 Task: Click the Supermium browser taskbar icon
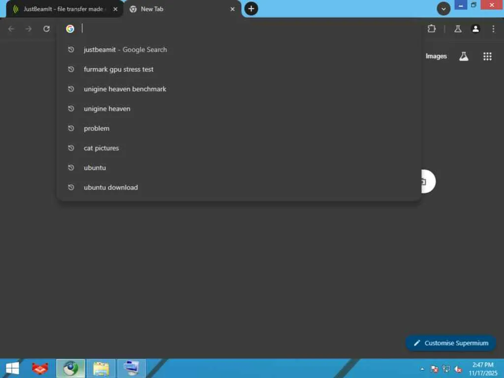coord(71,368)
